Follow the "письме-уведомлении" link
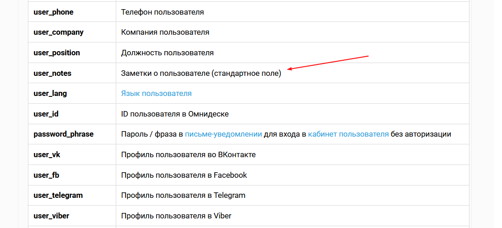 pos(223,134)
